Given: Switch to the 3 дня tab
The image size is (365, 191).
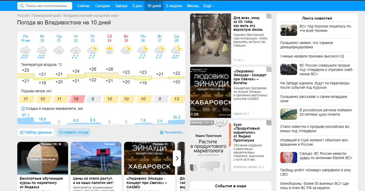Looking at the screenshot, I should [137, 6].
